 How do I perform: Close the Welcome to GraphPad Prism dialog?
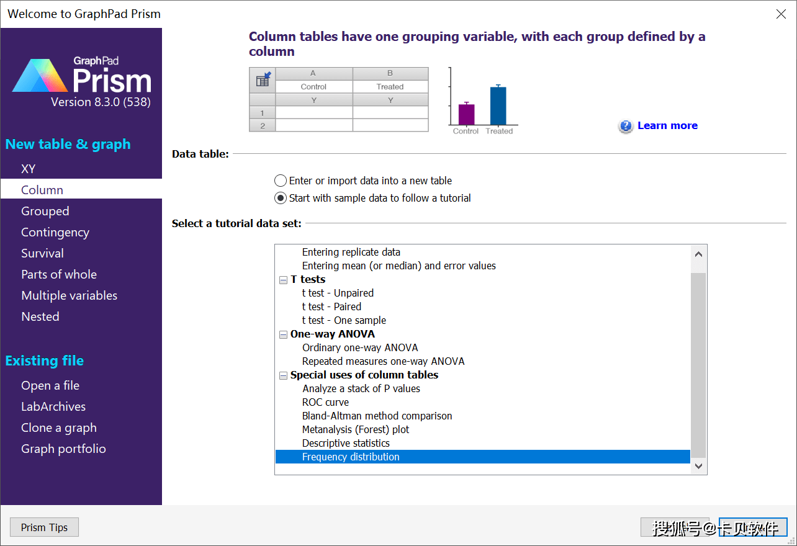point(781,14)
